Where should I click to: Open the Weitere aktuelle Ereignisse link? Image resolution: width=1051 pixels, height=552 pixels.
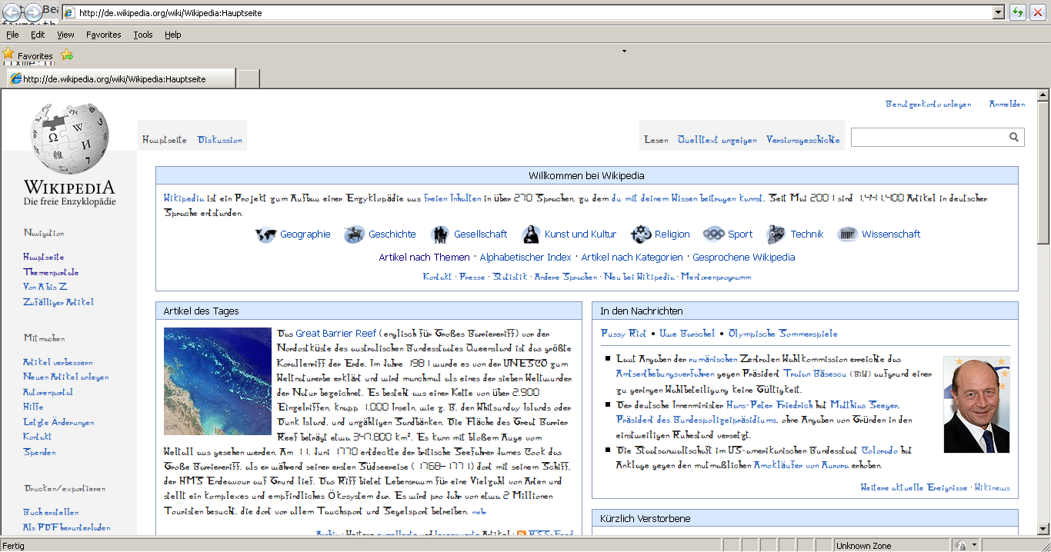914,487
